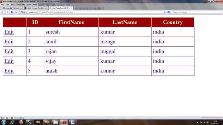Open the Bookmarks menu
Viewport: 223px width, 125px height.
click(x=21, y=4)
